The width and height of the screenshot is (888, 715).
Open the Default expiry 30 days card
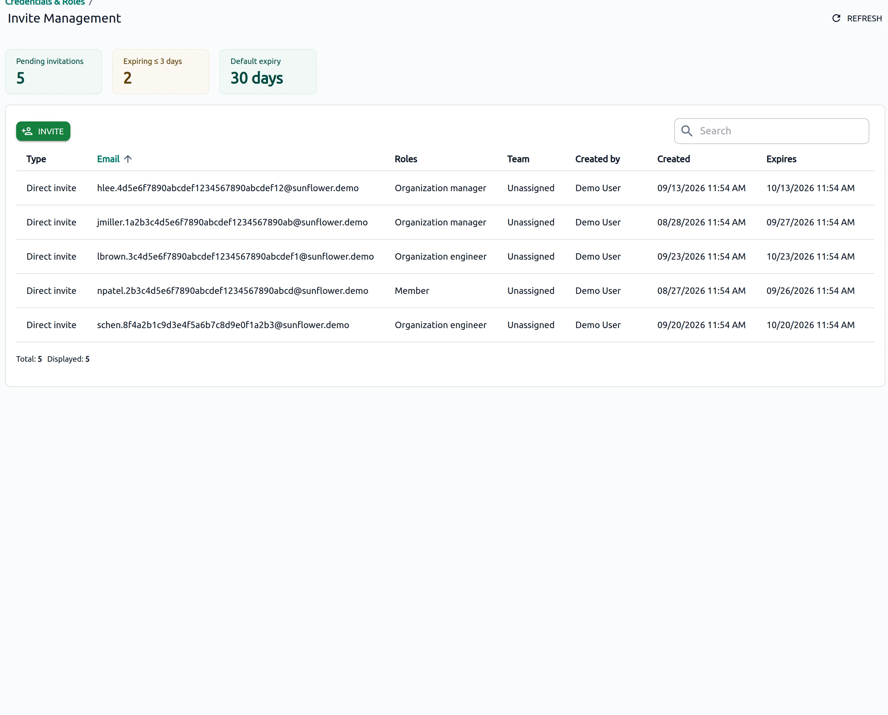tap(268, 72)
